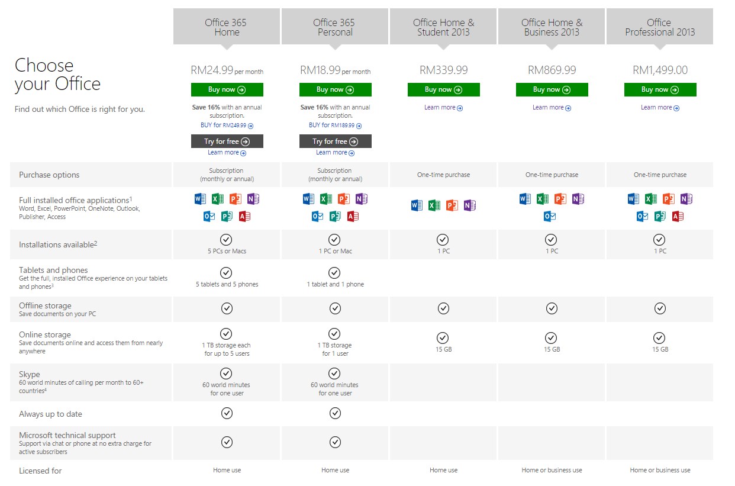This screenshot has width=735, height=486.
Task: Click Access icon under Office Professional 2013
Action: pos(678,217)
